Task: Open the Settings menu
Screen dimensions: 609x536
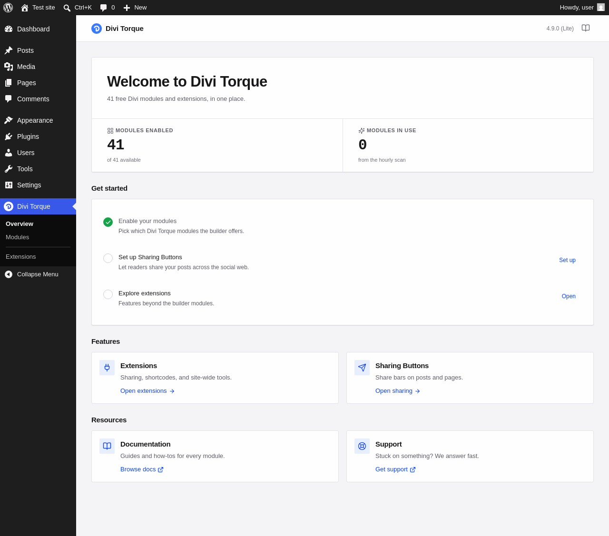Action: pyautogui.click(x=38, y=185)
